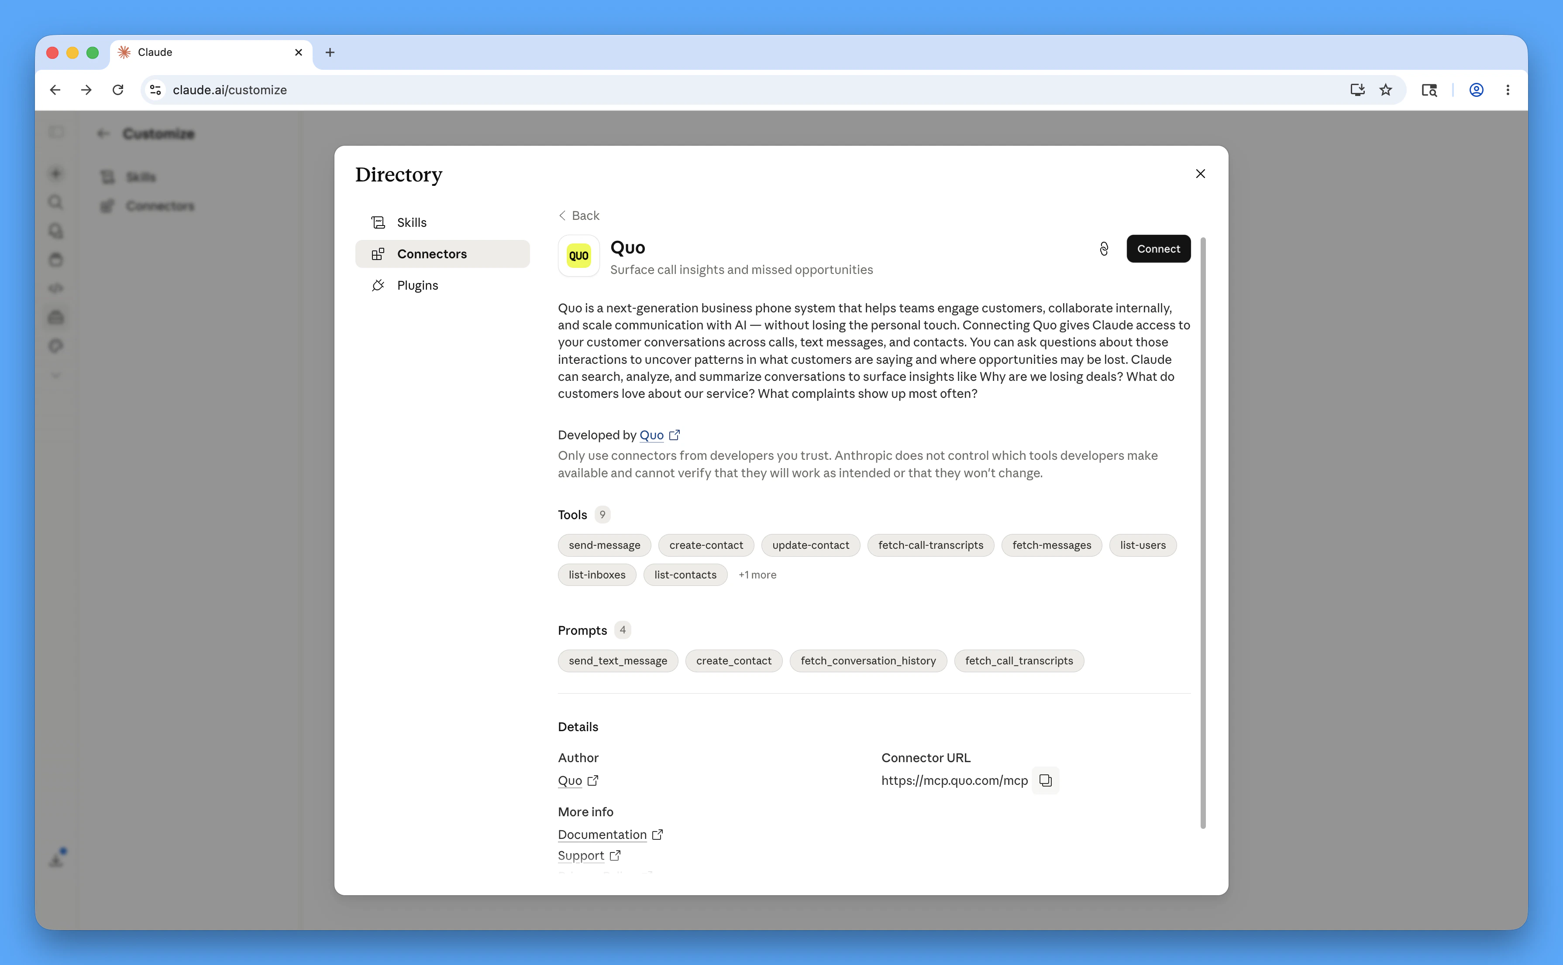Image resolution: width=1563 pixels, height=965 pixels.
Task: Select the fetch-call-transcripts tool chip
Action: pyautogui.click(x=931, y=545)
